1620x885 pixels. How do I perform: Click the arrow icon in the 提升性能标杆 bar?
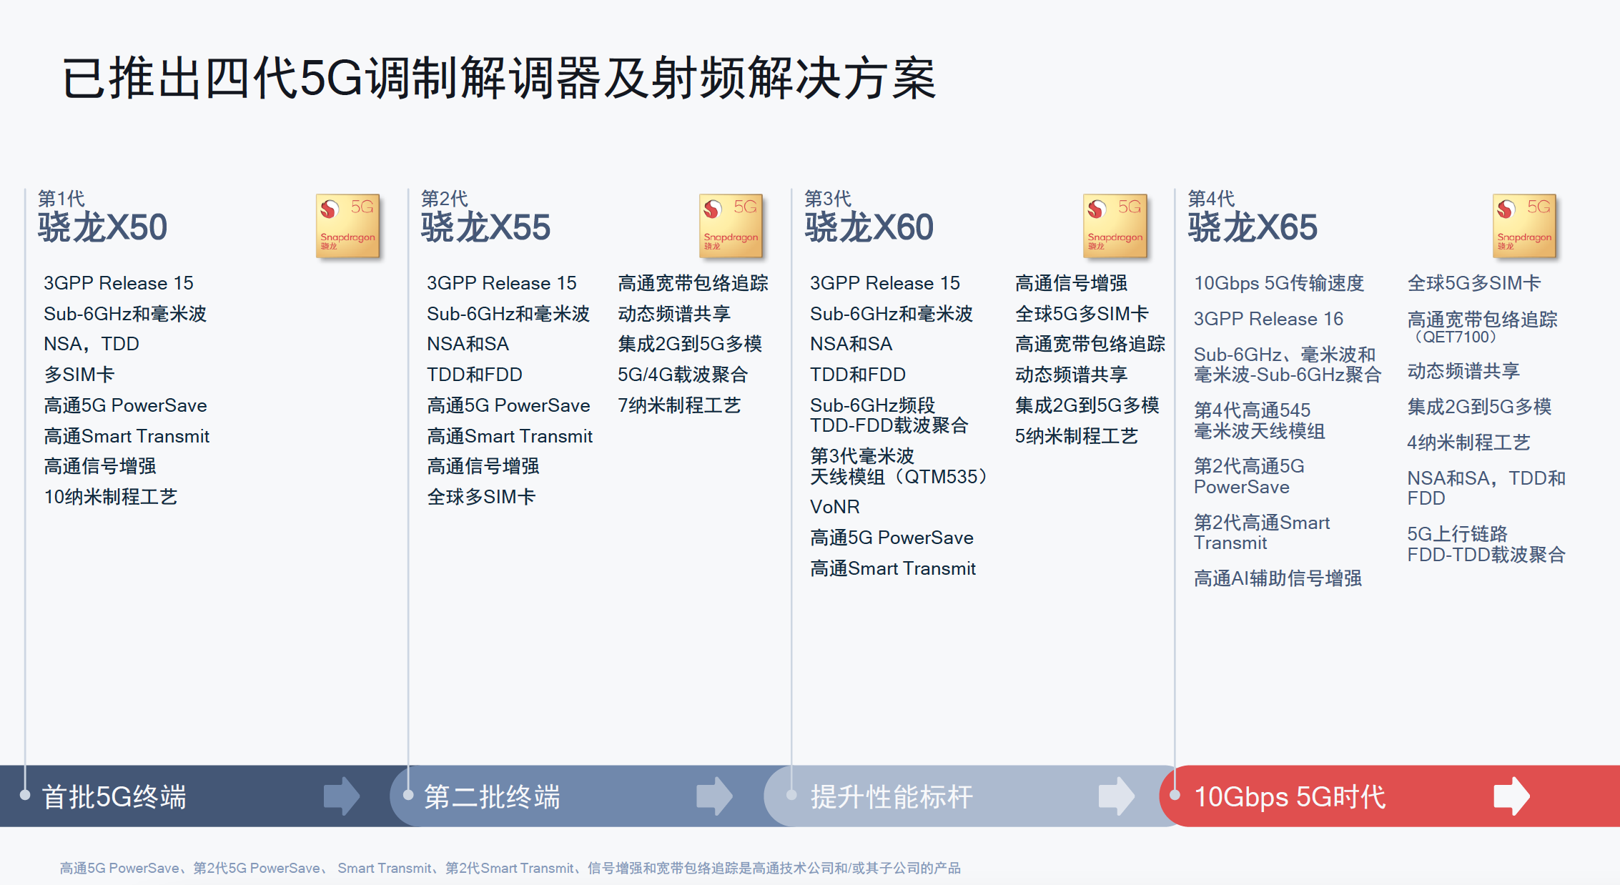point(1117,796)
